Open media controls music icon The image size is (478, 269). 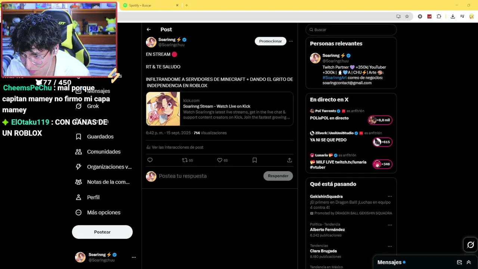(x=462, y=16)
